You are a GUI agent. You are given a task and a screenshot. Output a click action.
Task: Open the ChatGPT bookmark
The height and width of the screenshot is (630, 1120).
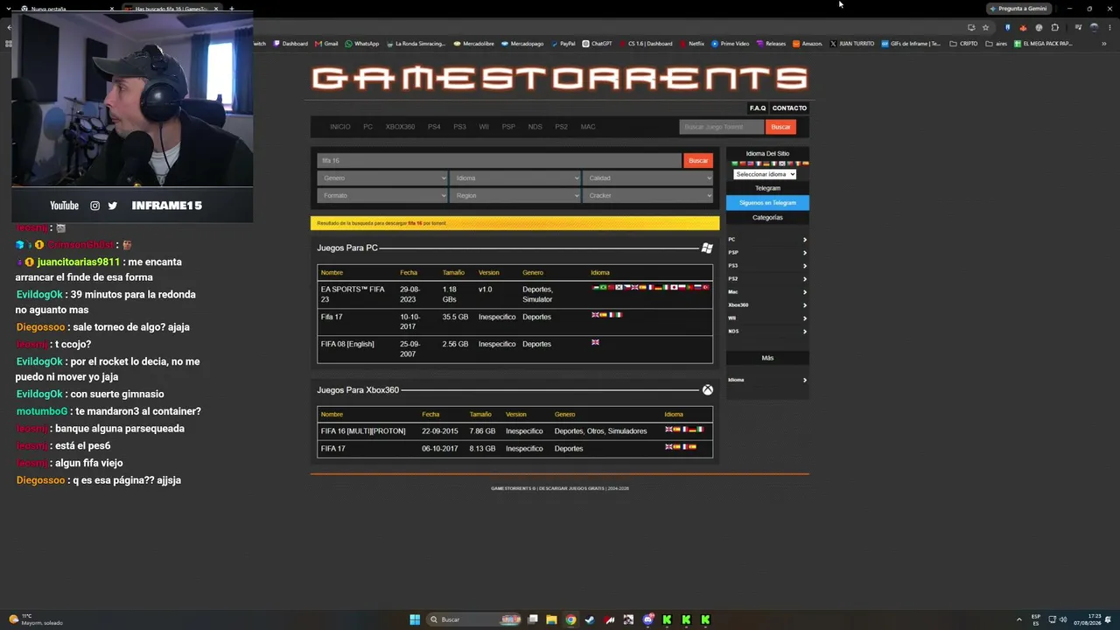point(598,44)
